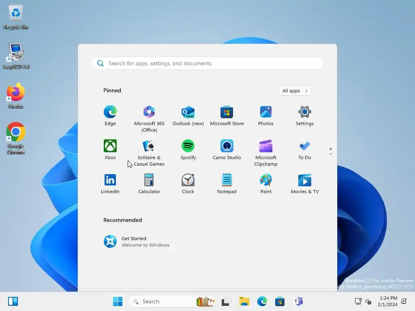415x311 pixels.
Task: Open Edge from pinned apps
Action: coord(110,116)
